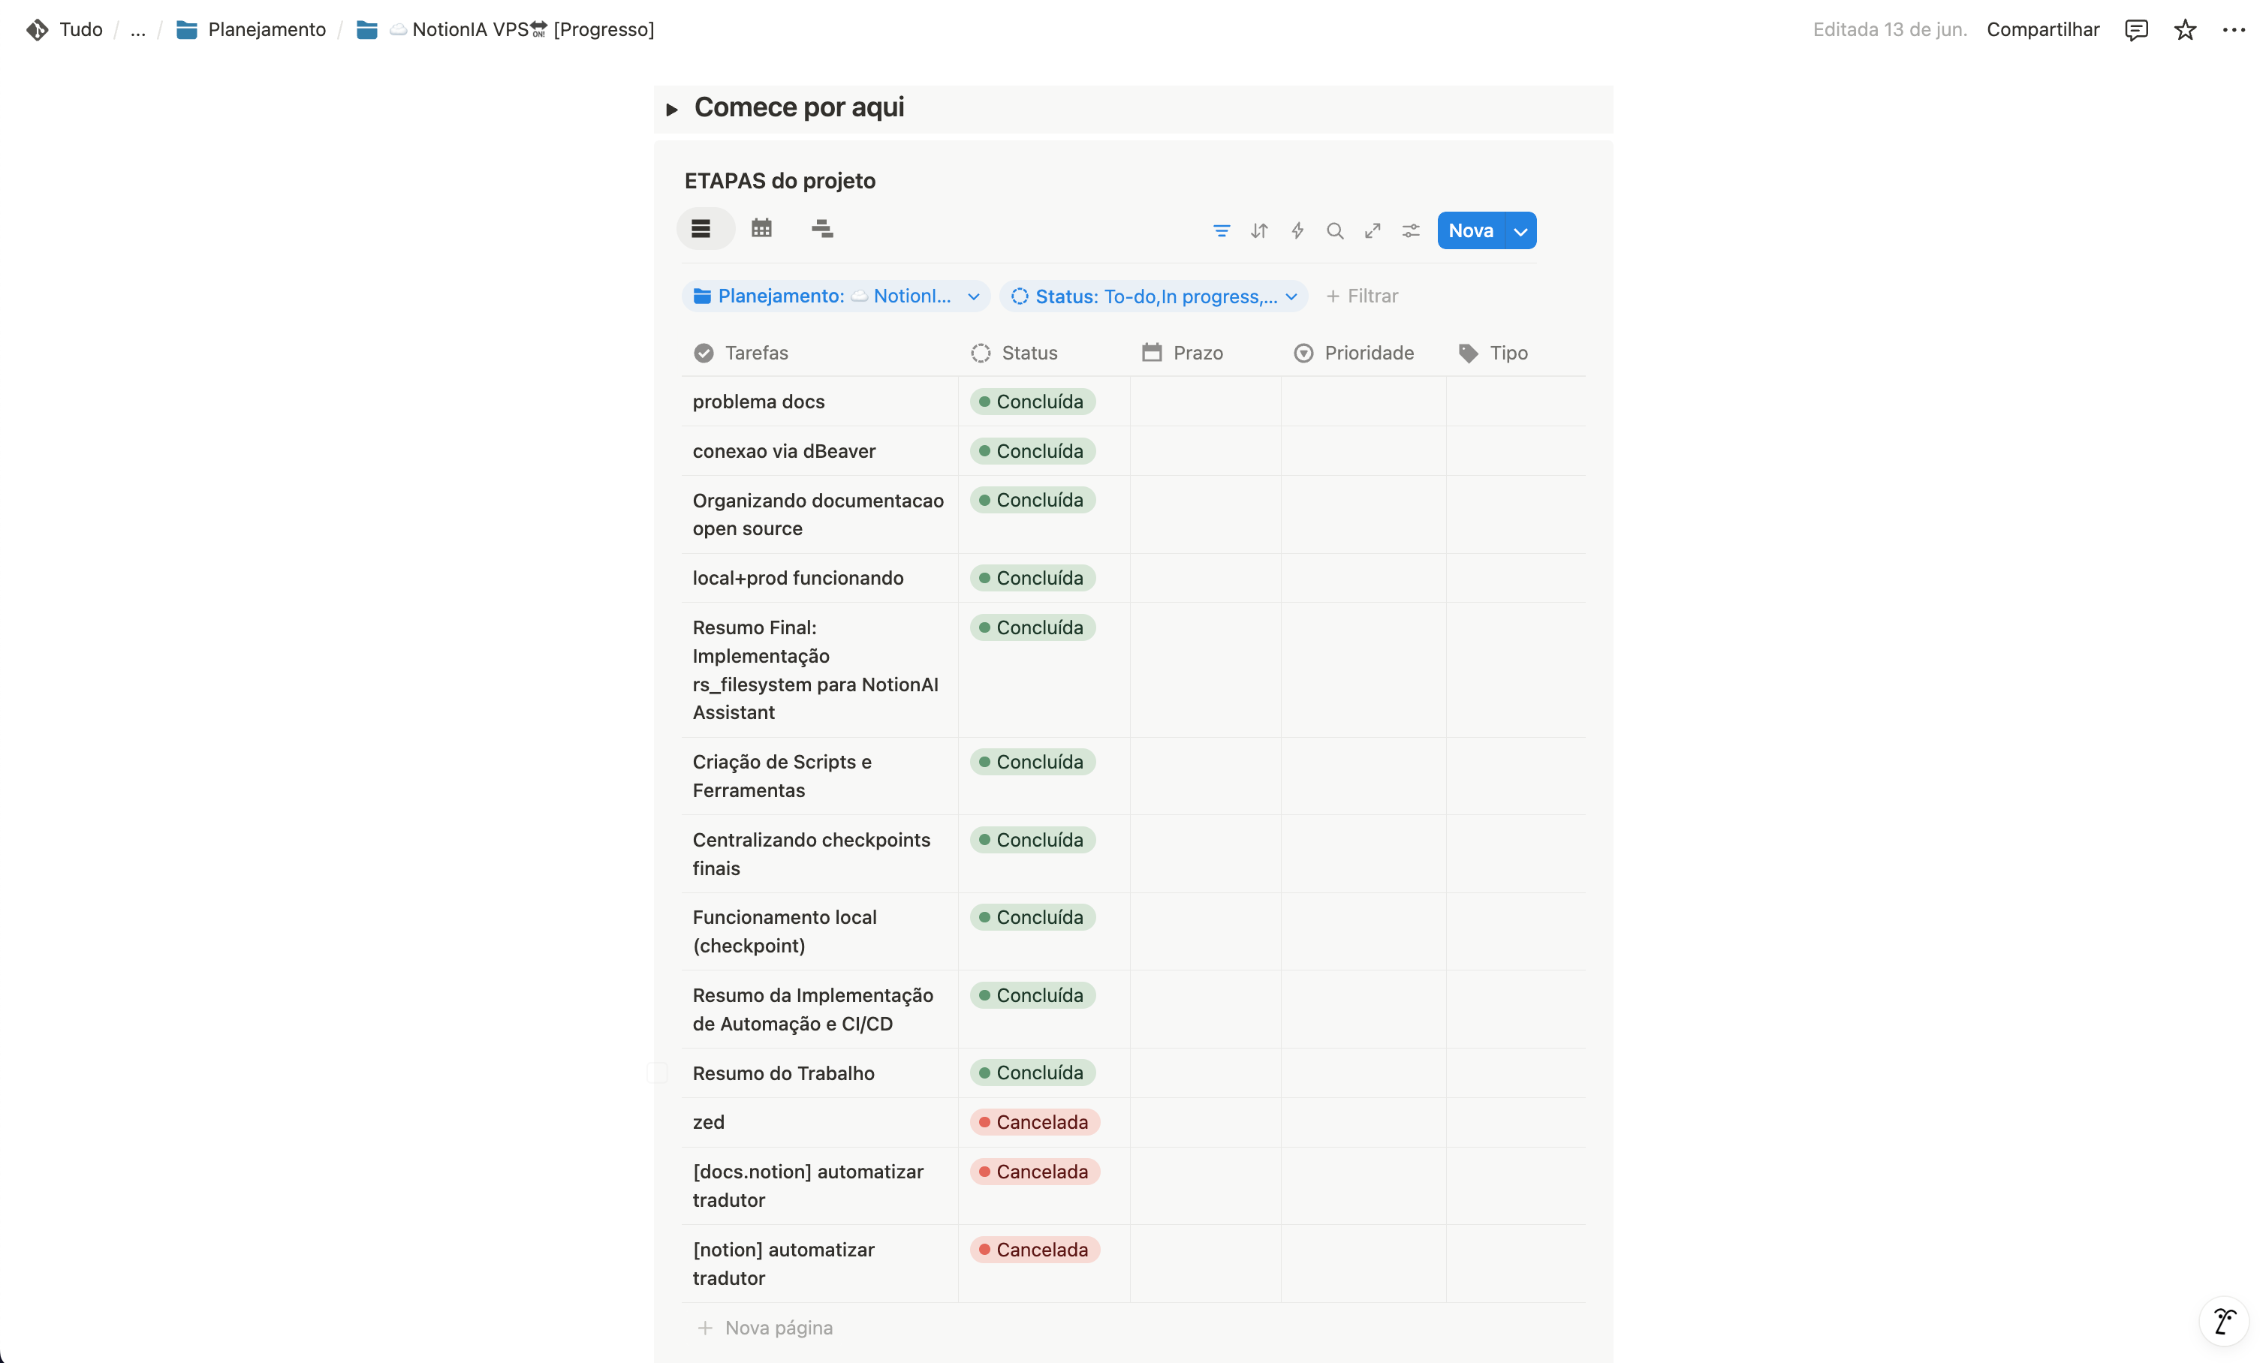Open the Nova button dropdown arrow
This screenshot has width=2260, height=1363.
tap(1520, 231)
